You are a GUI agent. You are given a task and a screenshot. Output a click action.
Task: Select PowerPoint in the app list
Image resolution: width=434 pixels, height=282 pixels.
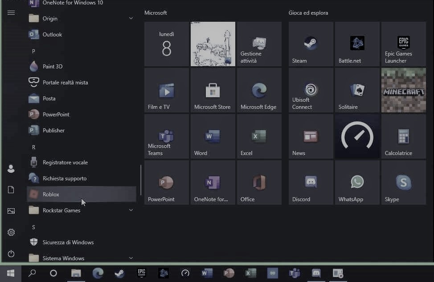tap(82, 115)
